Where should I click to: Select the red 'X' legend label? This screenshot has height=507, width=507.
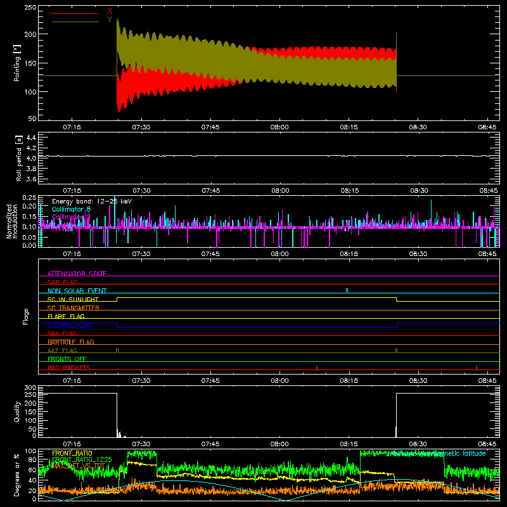coord(110,11)
